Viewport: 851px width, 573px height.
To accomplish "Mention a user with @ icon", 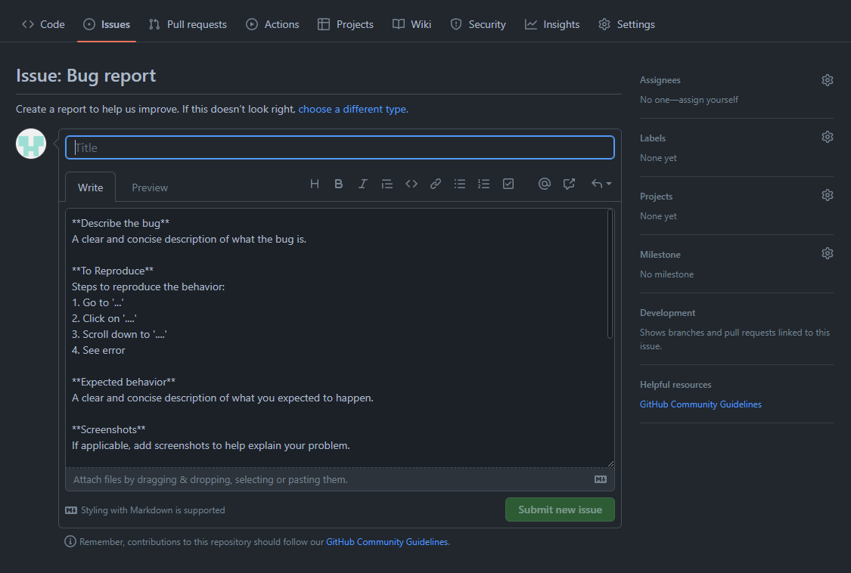I will tap(545, 184).
